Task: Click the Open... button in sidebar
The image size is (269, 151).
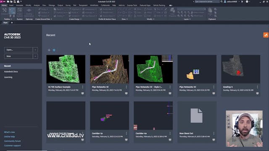Action: coord(18,50)
